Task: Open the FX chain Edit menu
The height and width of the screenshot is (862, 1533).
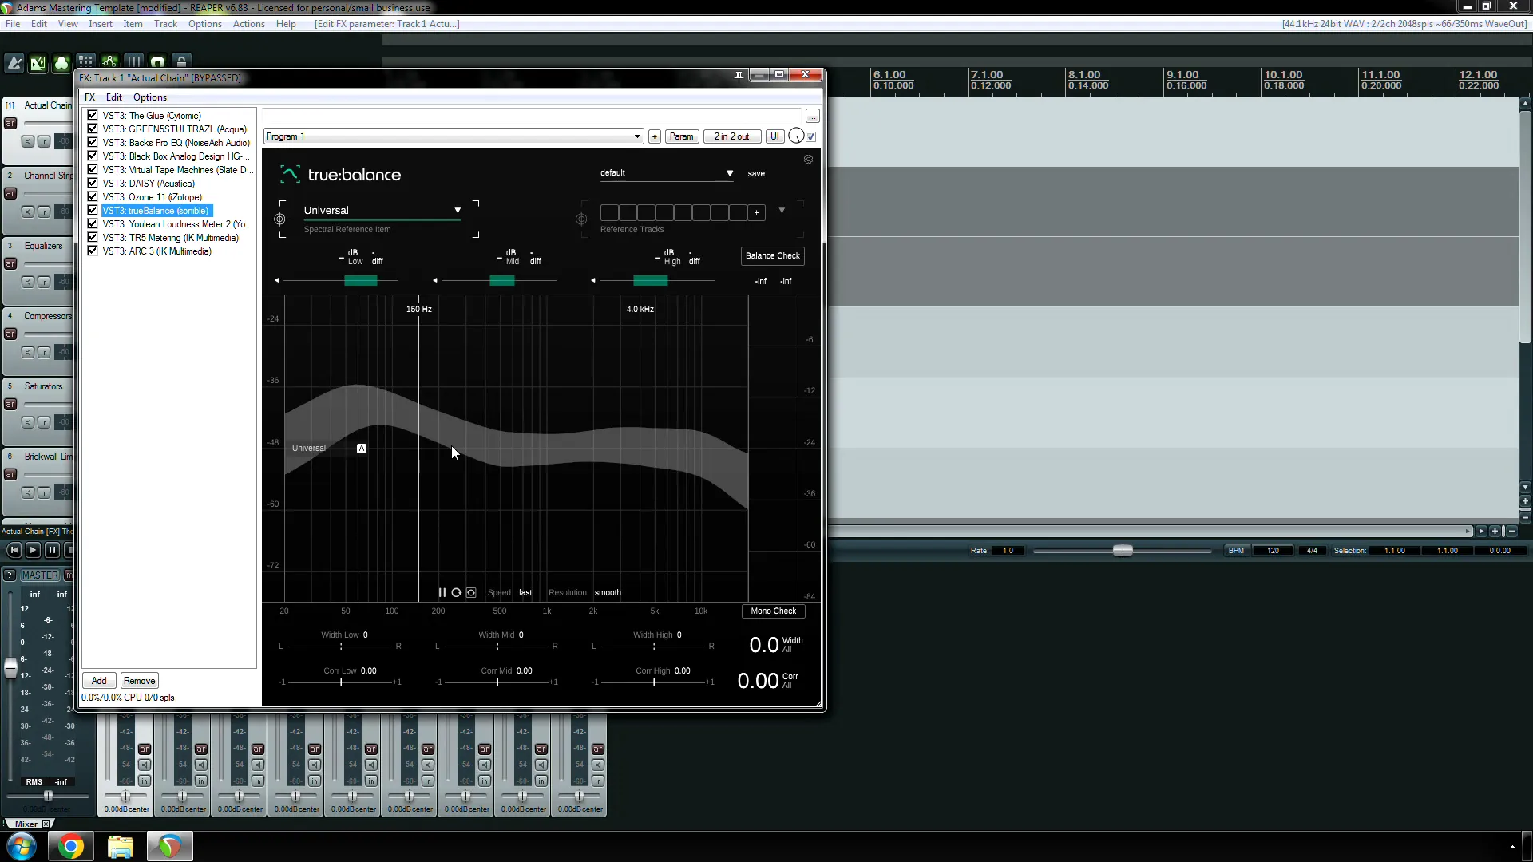Action: click(113, 97)
